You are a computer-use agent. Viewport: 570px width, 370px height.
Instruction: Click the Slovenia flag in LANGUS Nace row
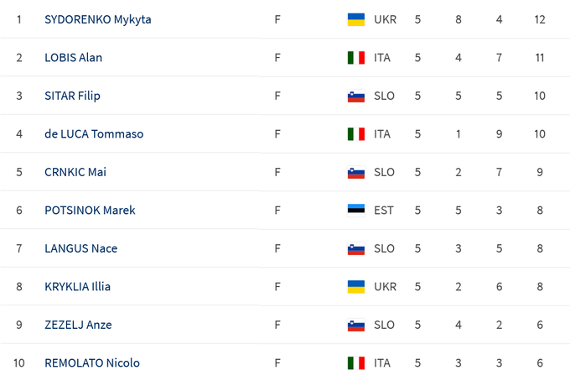coord(355,248)
